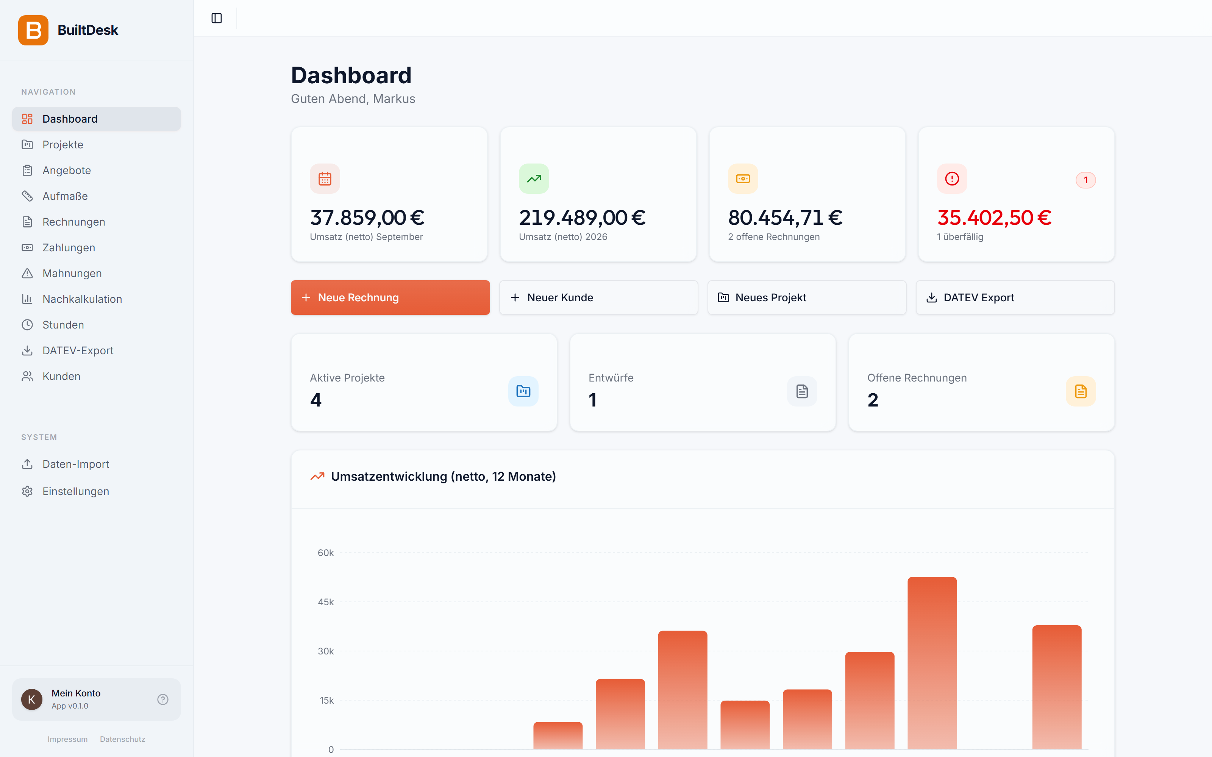The width and height of the screenshot is (1212, 757).
Task: Click the help question mark icon
Action: tap(163, 699)
